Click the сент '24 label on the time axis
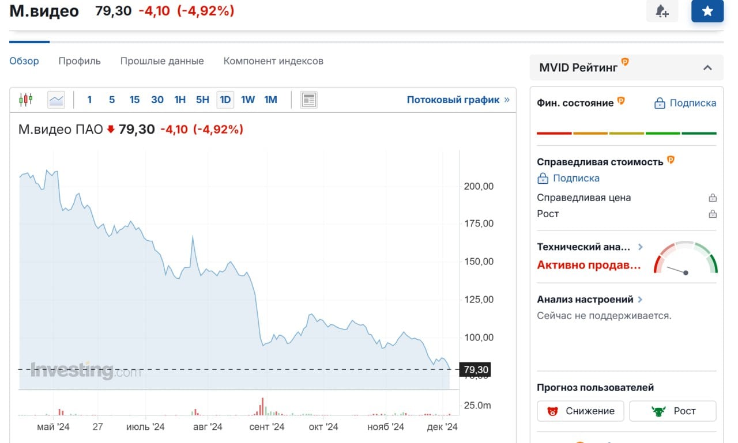 (266, 427)
